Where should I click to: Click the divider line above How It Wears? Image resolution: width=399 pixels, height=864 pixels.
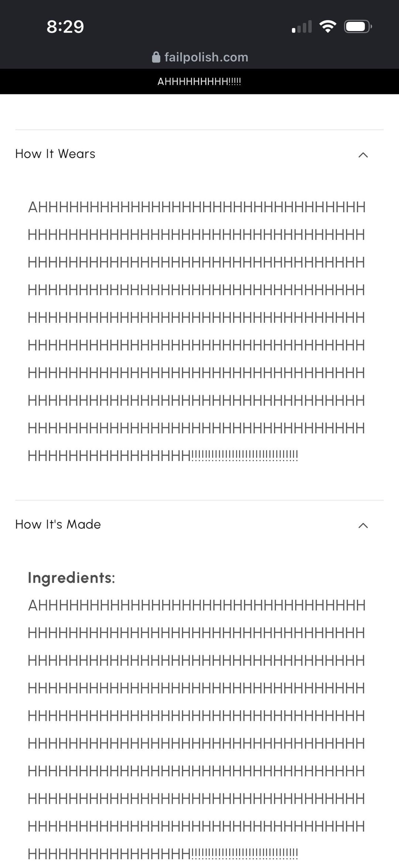(x=199, y=130)
